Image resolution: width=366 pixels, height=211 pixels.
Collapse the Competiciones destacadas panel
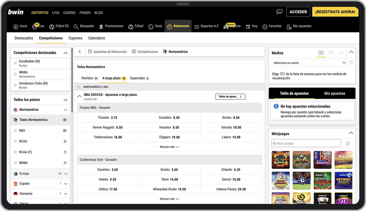[x=66, y=53]
